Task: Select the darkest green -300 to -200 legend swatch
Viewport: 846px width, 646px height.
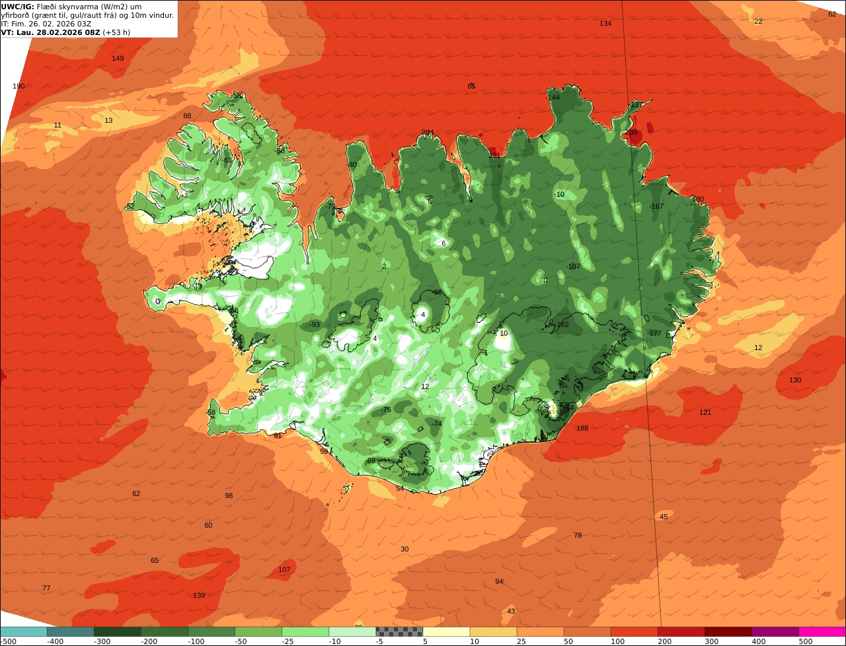Action: pyautogui.click(x=118, y=631)
